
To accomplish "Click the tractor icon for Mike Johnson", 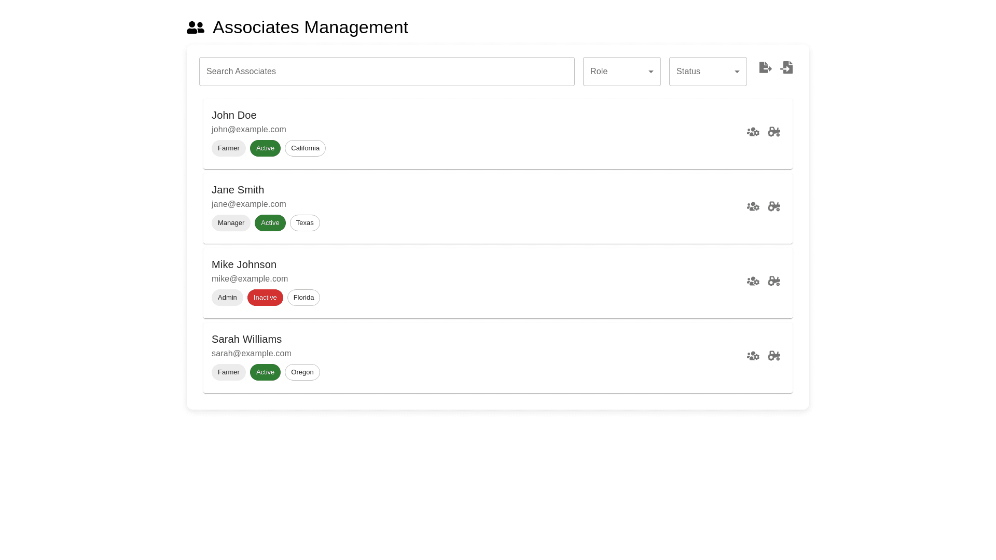I will pyautogui.click(x=774, y=282).
